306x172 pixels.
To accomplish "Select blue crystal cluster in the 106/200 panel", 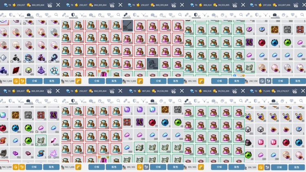I will tap(299, 130).
